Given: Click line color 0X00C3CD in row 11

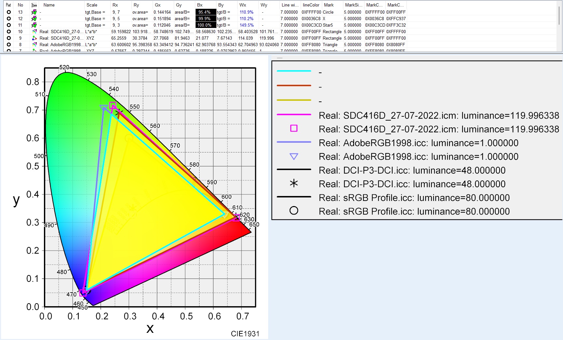Looking at the screenshot, I should tap(311, 25).
